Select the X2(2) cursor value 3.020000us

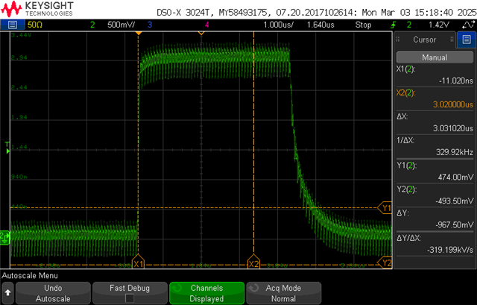[x=453, y=104]
